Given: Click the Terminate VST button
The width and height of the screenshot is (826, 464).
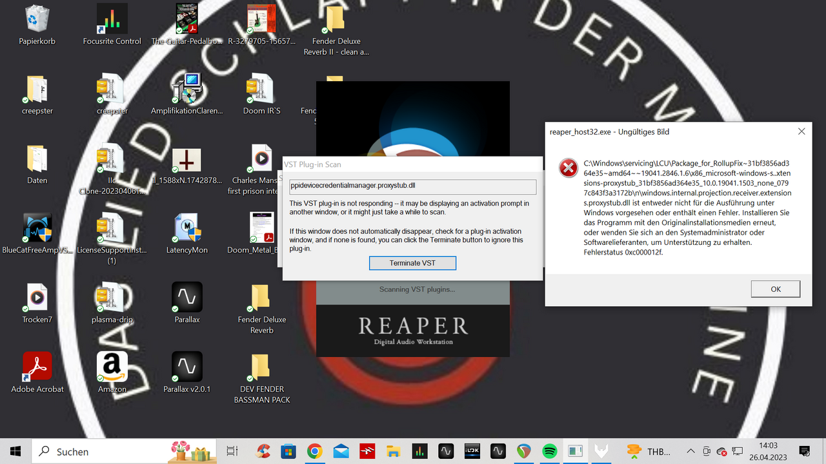Looking at the screenshot, I should point(412,263).
